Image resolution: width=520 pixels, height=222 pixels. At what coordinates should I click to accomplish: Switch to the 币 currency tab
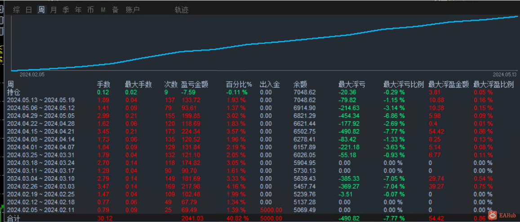pos(90,10)
